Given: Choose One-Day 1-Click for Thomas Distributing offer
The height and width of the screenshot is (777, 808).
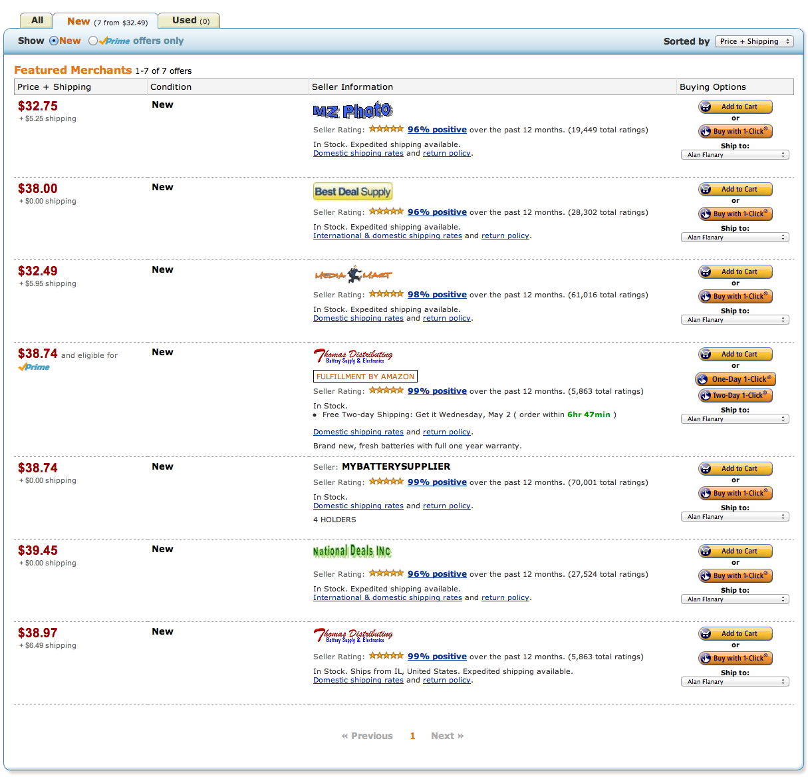Looking at the screenshot, I should coord(736,379).
